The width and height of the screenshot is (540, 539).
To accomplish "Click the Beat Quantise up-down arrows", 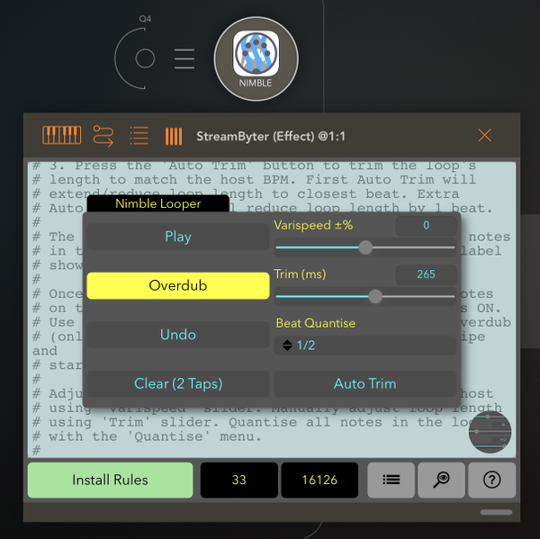I will (x=287, y=346).
